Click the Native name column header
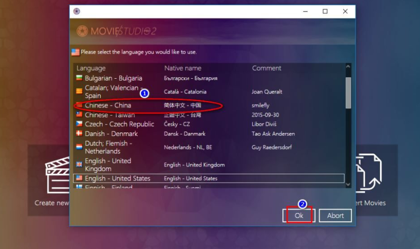The image size is (420, 249). click(183, 68)
